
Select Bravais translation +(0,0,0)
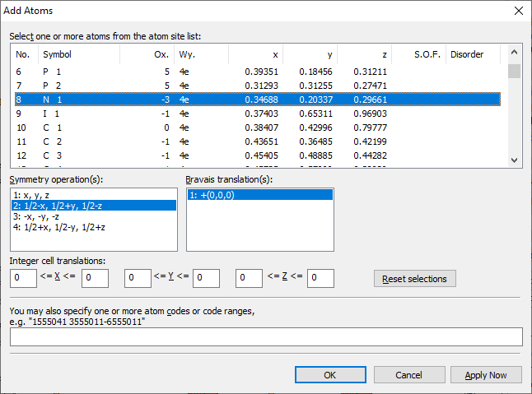point(259,195)
